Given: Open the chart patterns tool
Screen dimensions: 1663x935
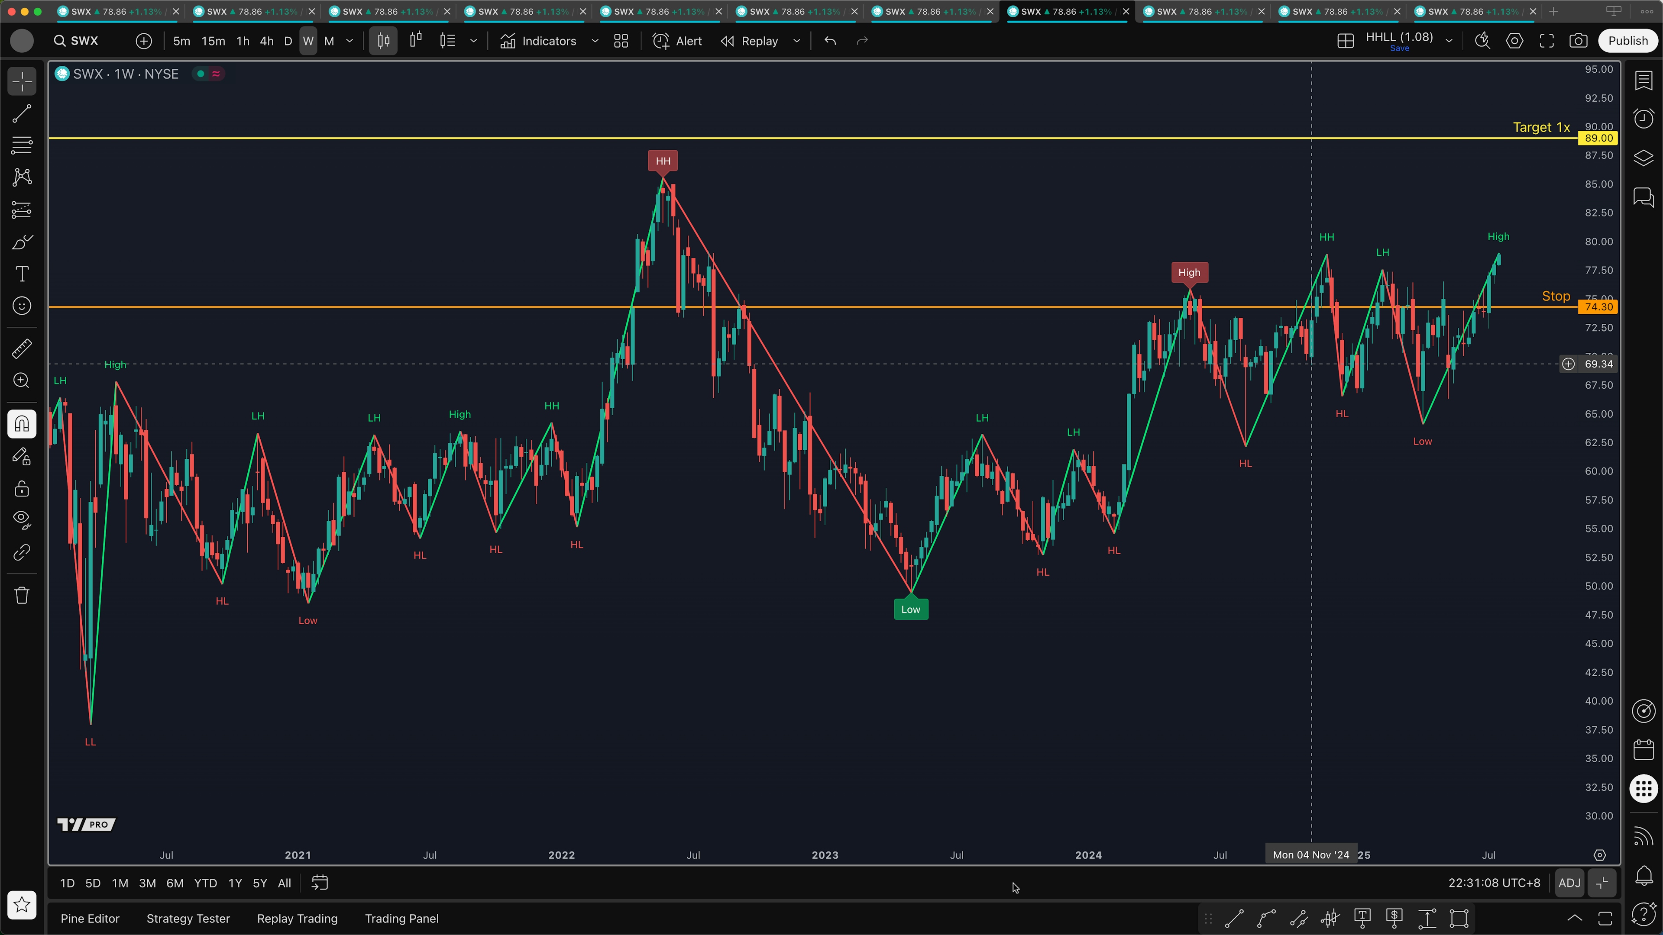Looking at the screenshot, I should click(x=22, y=177).
